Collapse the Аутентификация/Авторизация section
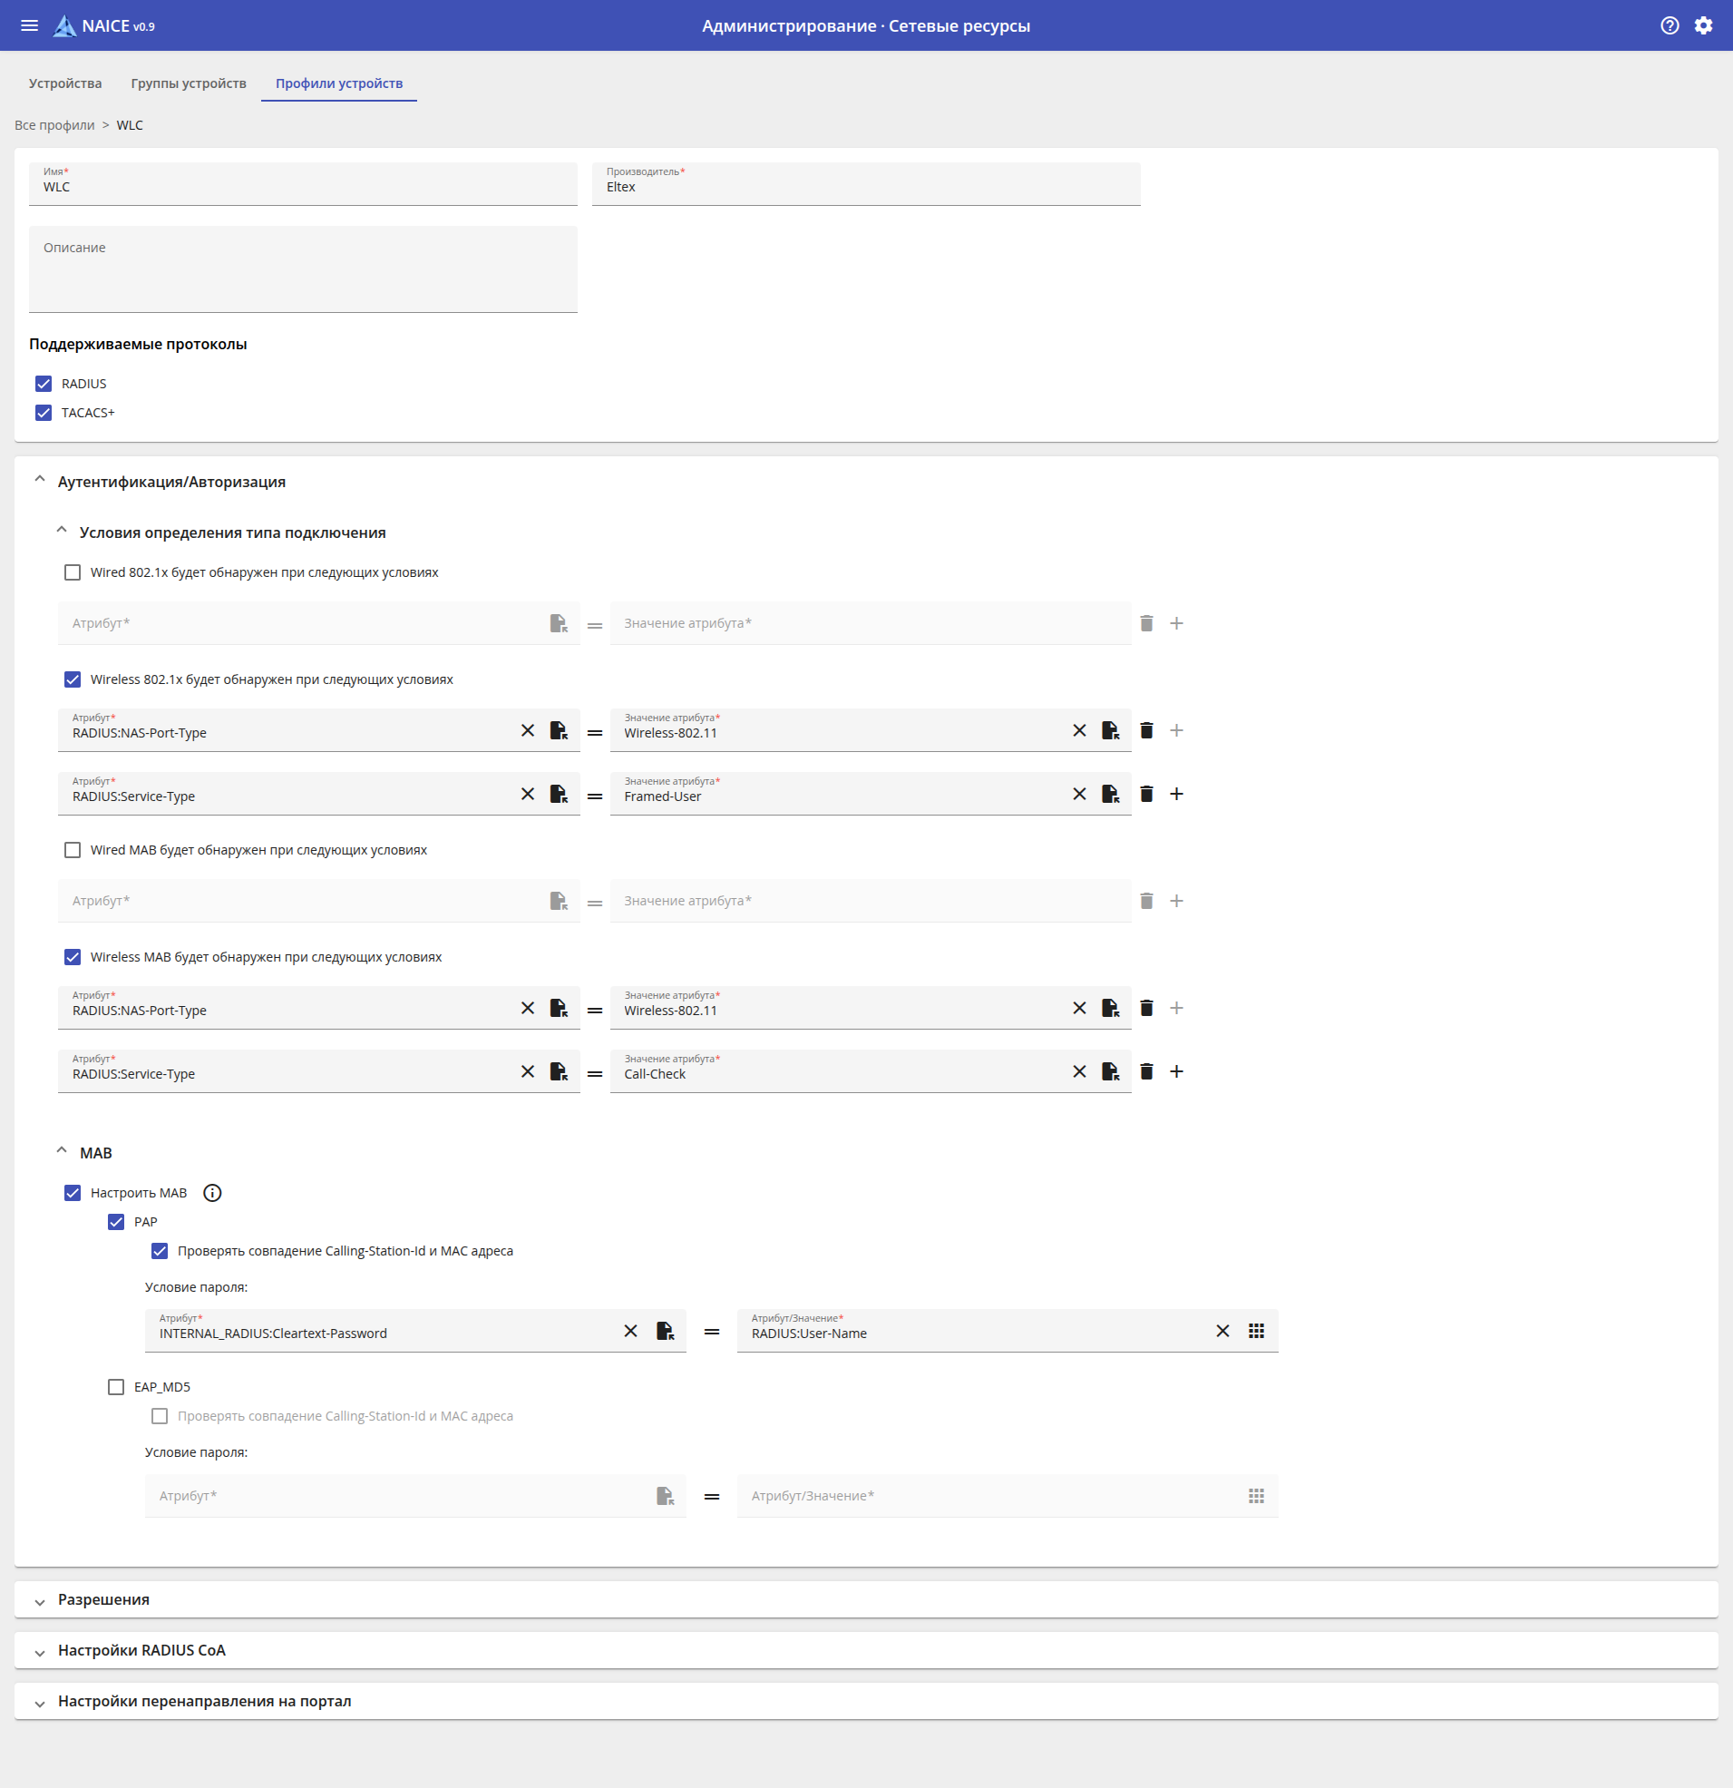This screenshot has width=1733, height=1788. click(40, 481)
